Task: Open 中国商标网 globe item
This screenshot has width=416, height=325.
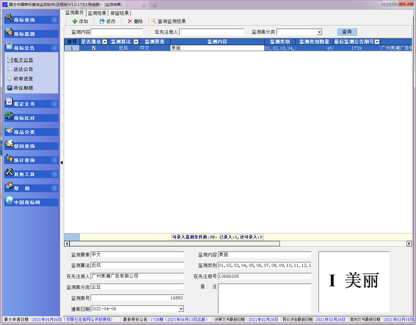Action: coord(9,200)
